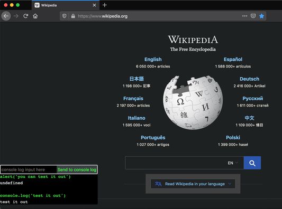Click the '2 416 000+ Artikel' text

[x=249, y=86]
